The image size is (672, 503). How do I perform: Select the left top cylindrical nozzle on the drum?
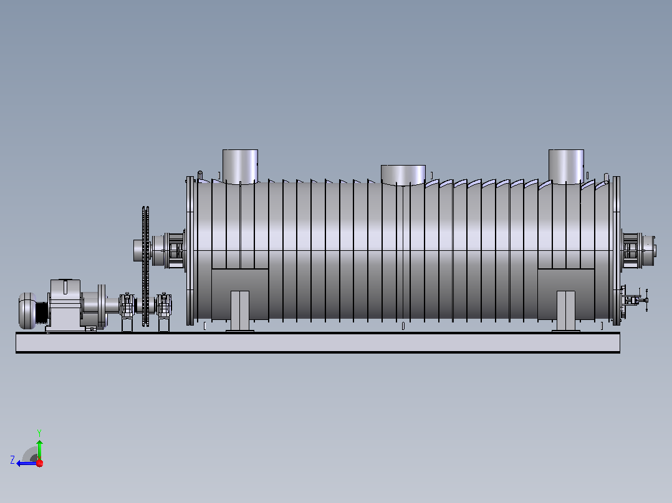tap(240, 166)
